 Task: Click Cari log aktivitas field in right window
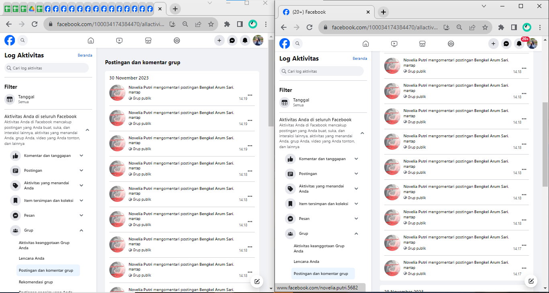coord(322,71)
